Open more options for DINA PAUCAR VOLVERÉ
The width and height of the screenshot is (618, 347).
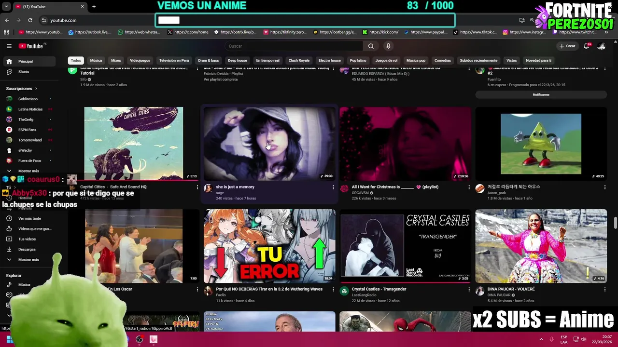604,289
